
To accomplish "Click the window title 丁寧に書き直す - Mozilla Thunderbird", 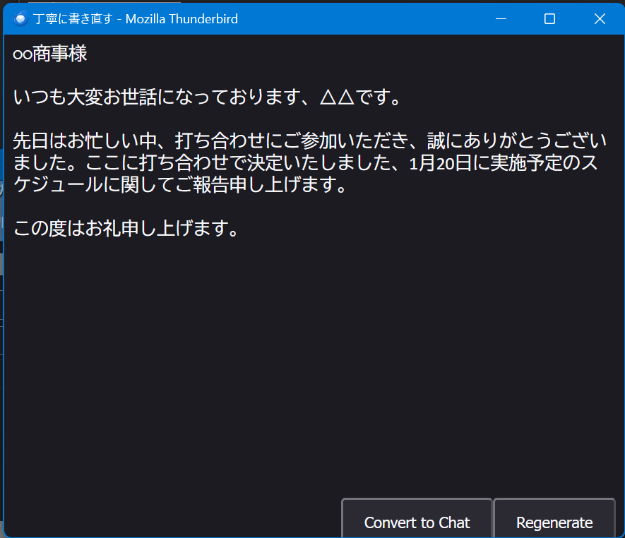I will tap(136, 19).
